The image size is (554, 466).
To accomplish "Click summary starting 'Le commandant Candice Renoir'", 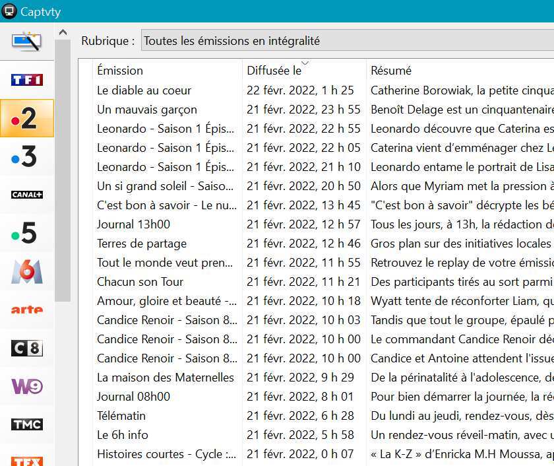I will [x=462, y=339].
